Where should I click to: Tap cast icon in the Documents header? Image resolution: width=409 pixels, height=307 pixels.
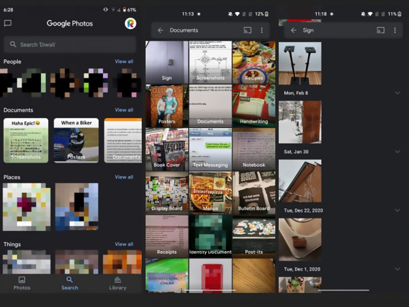[247, 30]
